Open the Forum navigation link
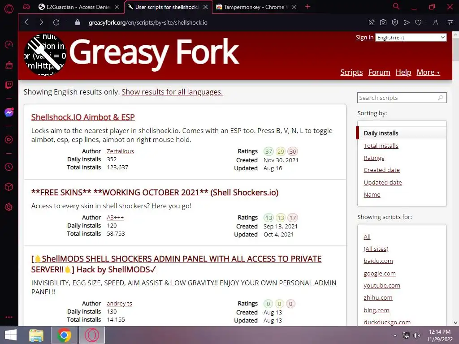The width and height of the screenshot is (459, 344). pyautogui.click(x=379, y=72)
